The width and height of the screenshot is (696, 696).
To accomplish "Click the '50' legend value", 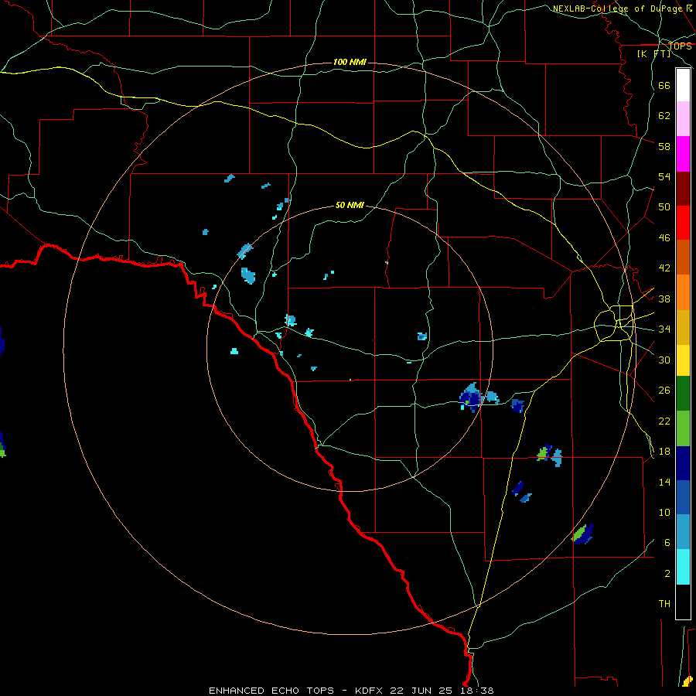I will pos(664,207).
